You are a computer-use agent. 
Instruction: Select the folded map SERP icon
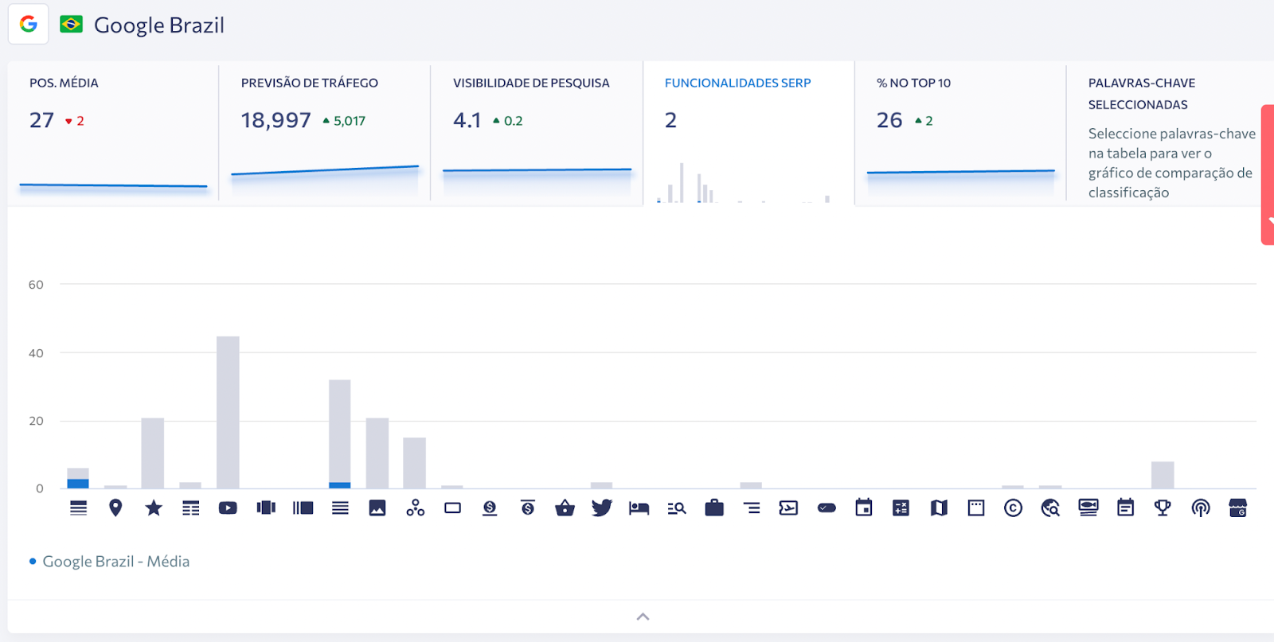coord(939,508)
